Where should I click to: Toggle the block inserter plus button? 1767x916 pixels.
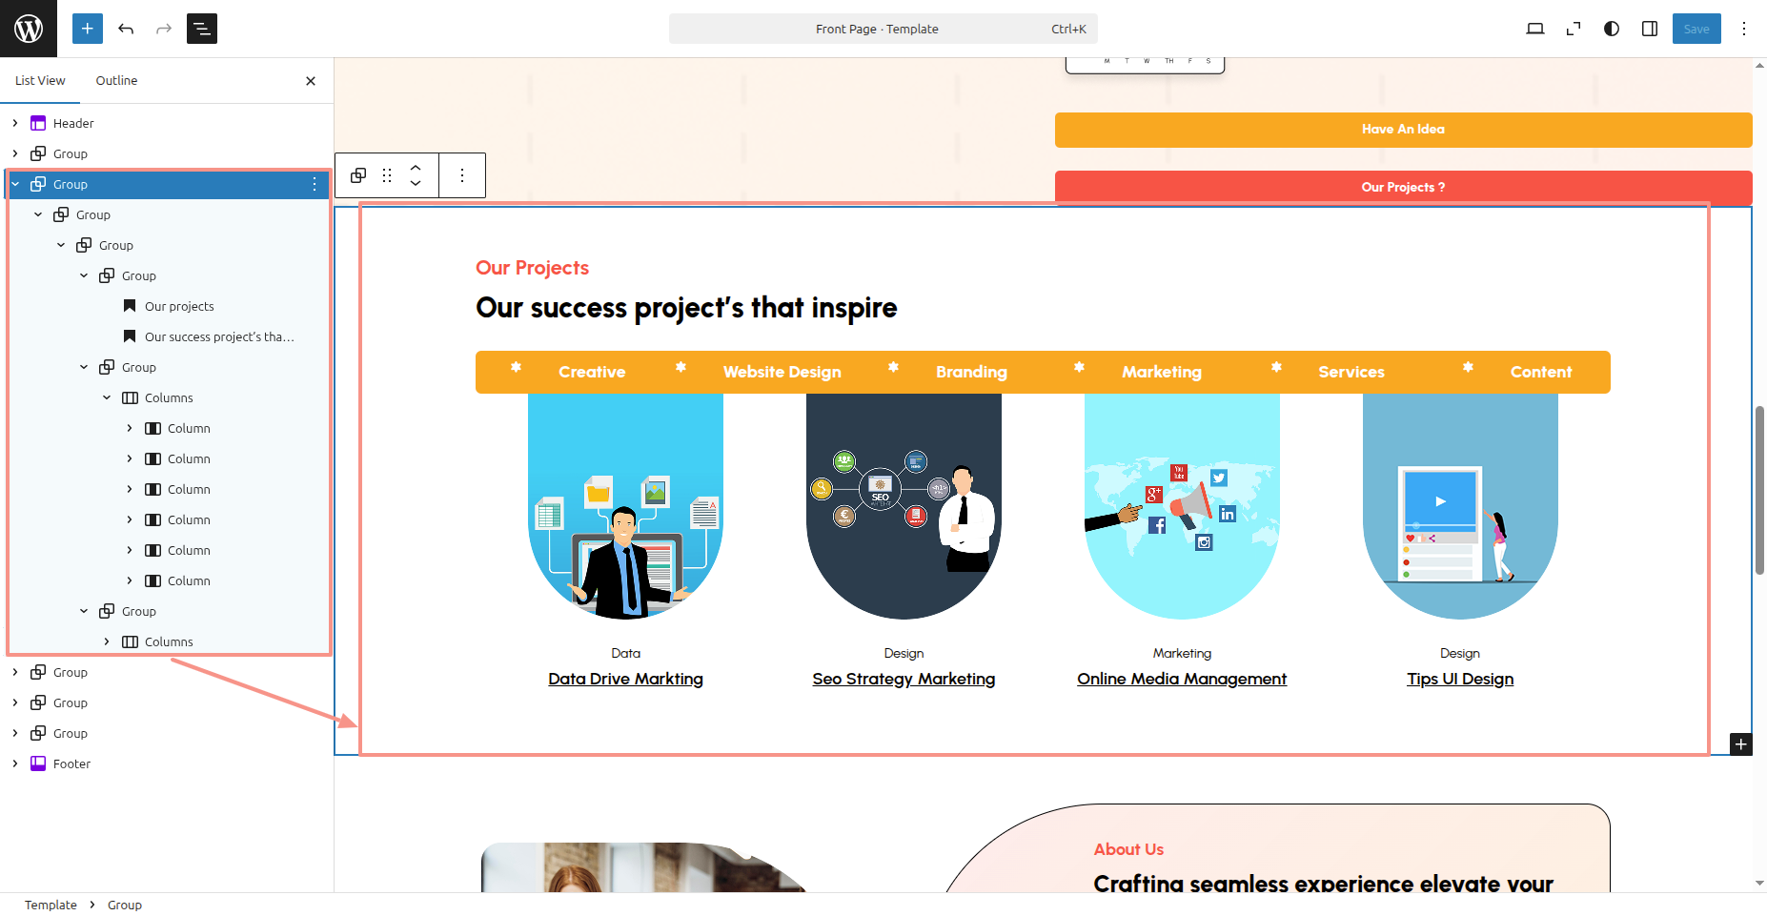(88, 29)
